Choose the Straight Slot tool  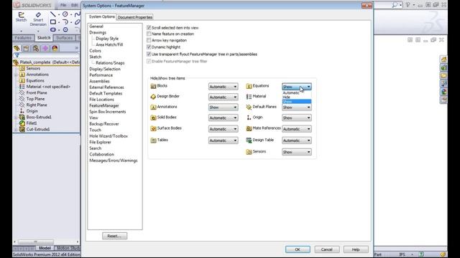click(x=53, y=29)
